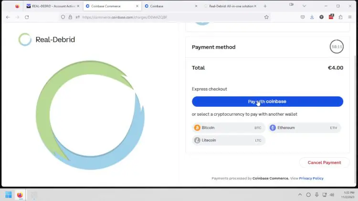Open the Windows Start menu
The width and height of the screenshot is (358, 201).
click(x=9, y=195)
